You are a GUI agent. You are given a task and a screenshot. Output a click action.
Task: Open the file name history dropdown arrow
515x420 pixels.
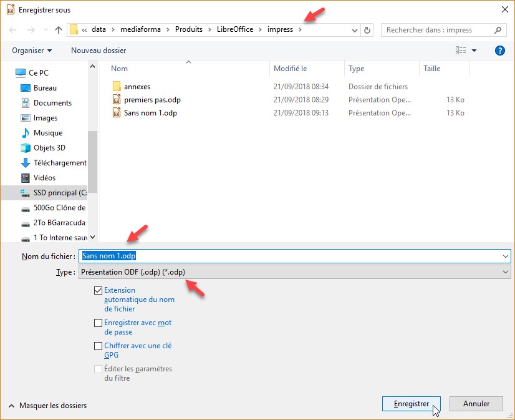(504, 256)
